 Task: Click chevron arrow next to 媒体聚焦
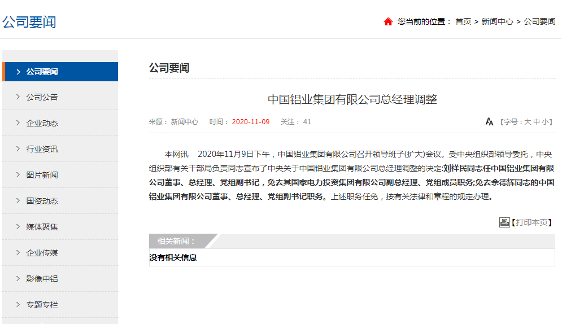[18, 226]
